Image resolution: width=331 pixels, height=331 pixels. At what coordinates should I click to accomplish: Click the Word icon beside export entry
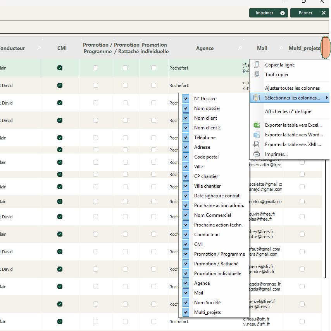[256, 135]
